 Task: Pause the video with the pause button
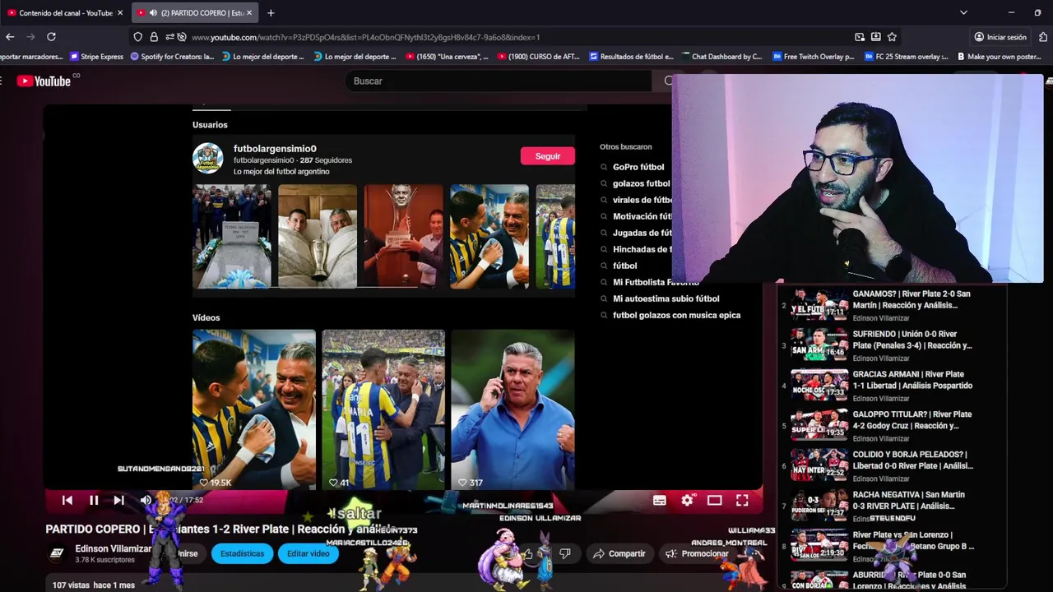pos(94,500)
